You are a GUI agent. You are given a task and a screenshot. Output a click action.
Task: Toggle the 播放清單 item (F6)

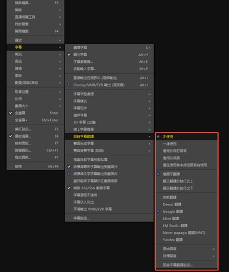click(x=36, y=136)
